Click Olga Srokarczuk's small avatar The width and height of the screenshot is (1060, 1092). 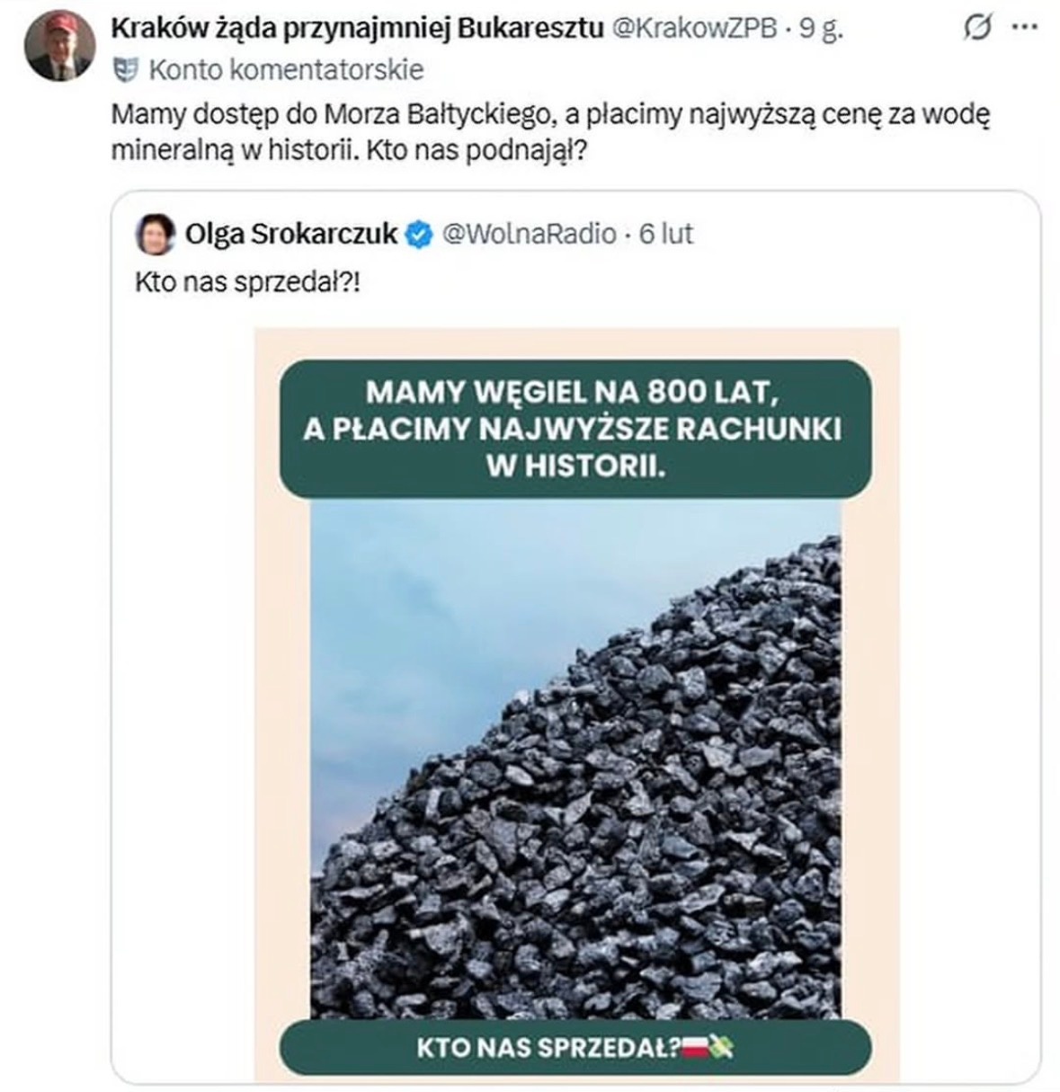(153, 235)
